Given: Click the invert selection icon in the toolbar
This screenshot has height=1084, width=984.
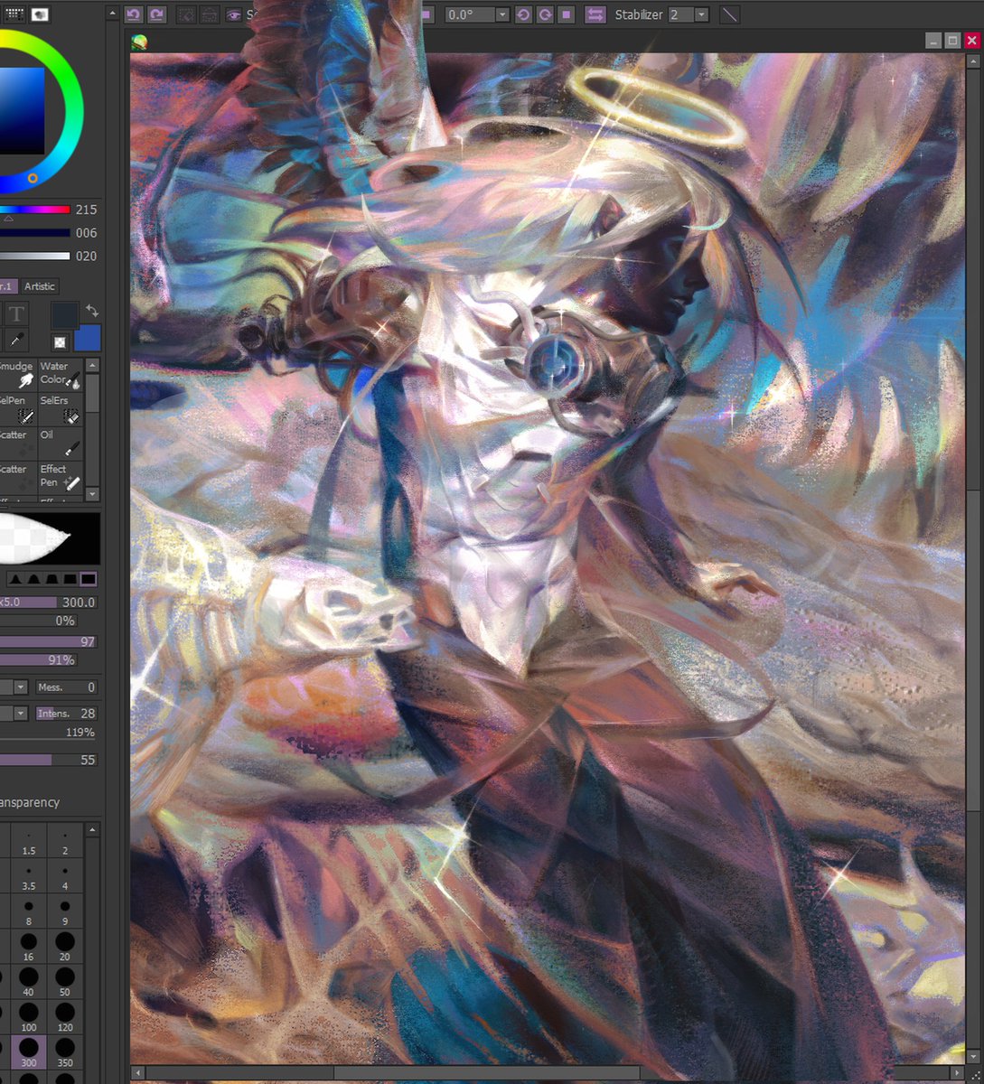Looking at the screenshot, I should [209, 14].
